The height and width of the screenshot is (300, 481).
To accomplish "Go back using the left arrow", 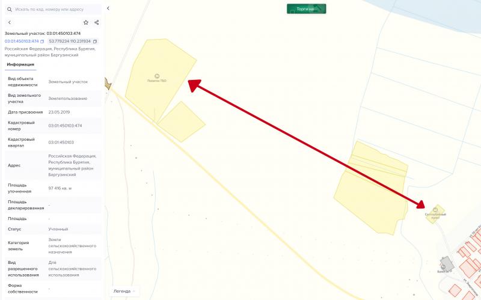I will [10, 22].
